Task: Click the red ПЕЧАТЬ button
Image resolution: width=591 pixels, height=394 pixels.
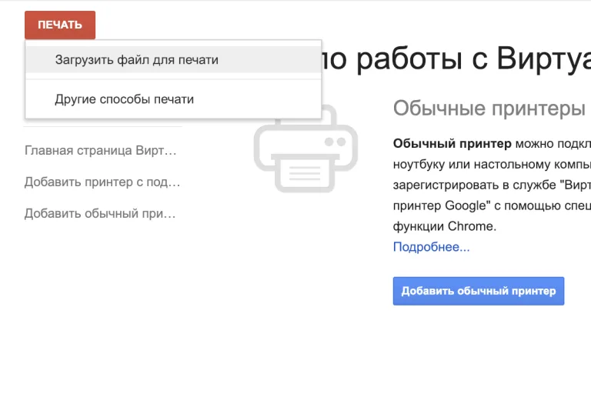Action: [60, 25]
